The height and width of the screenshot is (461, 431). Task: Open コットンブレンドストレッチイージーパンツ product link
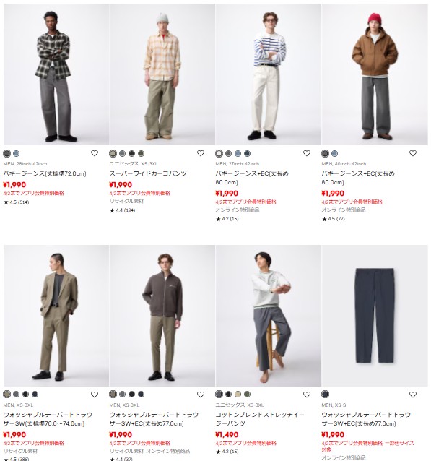coord(260,419)
